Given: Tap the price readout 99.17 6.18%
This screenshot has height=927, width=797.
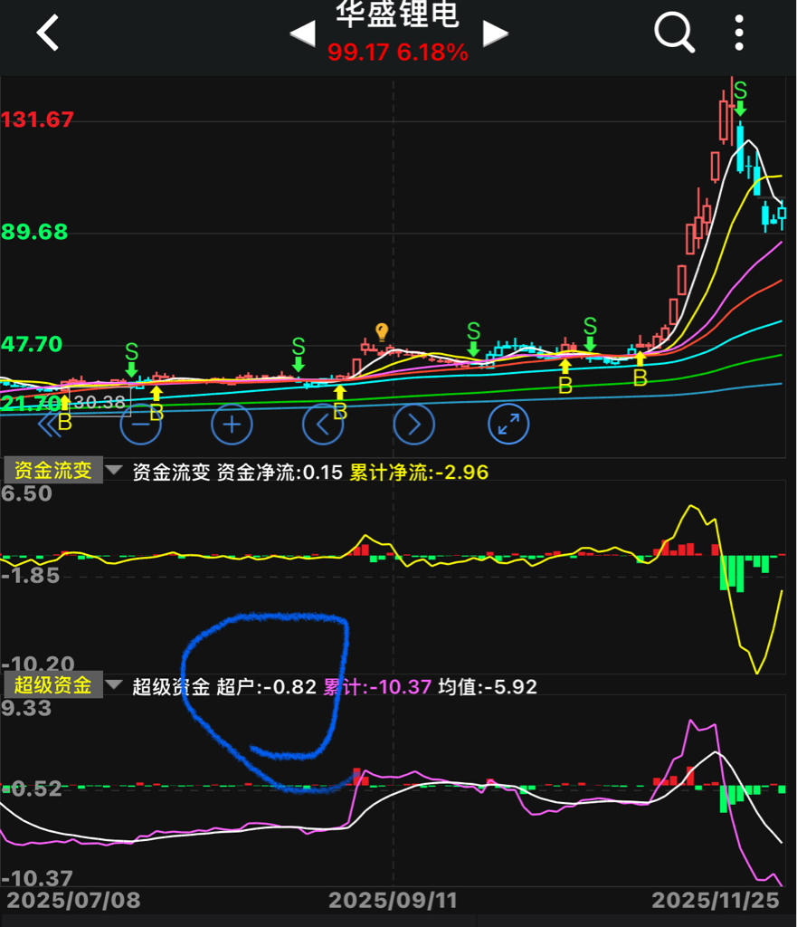Looking at the screenshot, I should pos(398,52).
